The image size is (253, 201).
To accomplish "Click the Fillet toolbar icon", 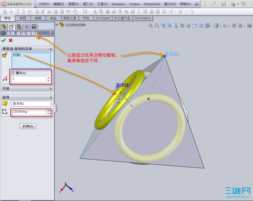I will click(x=75, y=11).
